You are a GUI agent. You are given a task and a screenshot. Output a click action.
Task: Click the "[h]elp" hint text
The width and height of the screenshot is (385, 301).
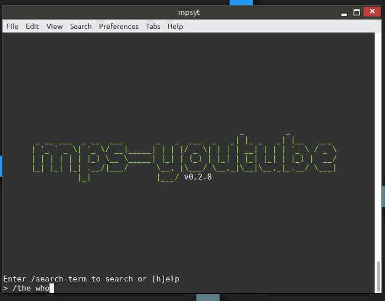coord(165,279)
